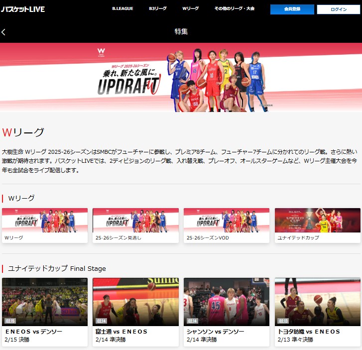Click the large Wリーグ heading below banner
The image size is (362, 350).
(23, 132)
